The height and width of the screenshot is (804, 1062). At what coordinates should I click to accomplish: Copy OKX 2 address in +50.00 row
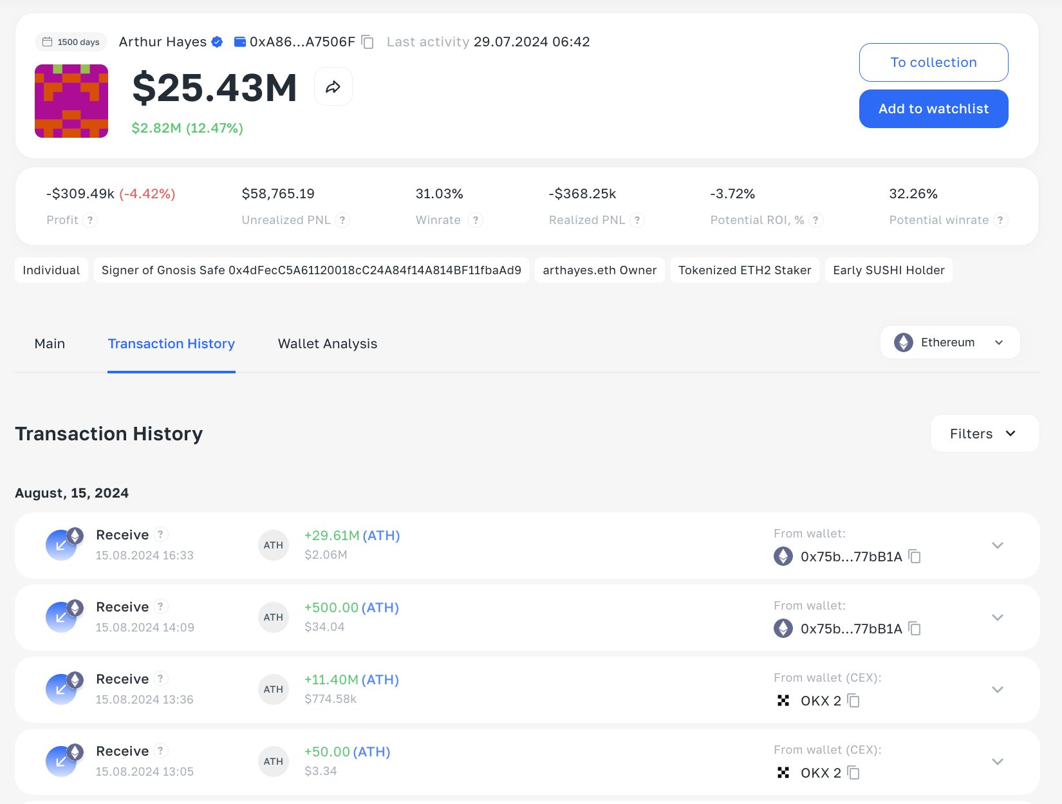(x=853, y=772)
